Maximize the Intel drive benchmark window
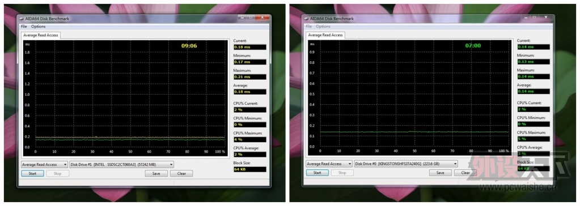This screenshot has height=206, width=580. pos(251,18)
